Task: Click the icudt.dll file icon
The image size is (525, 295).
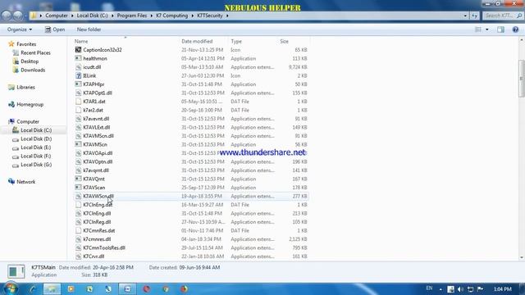Action: 78,67
